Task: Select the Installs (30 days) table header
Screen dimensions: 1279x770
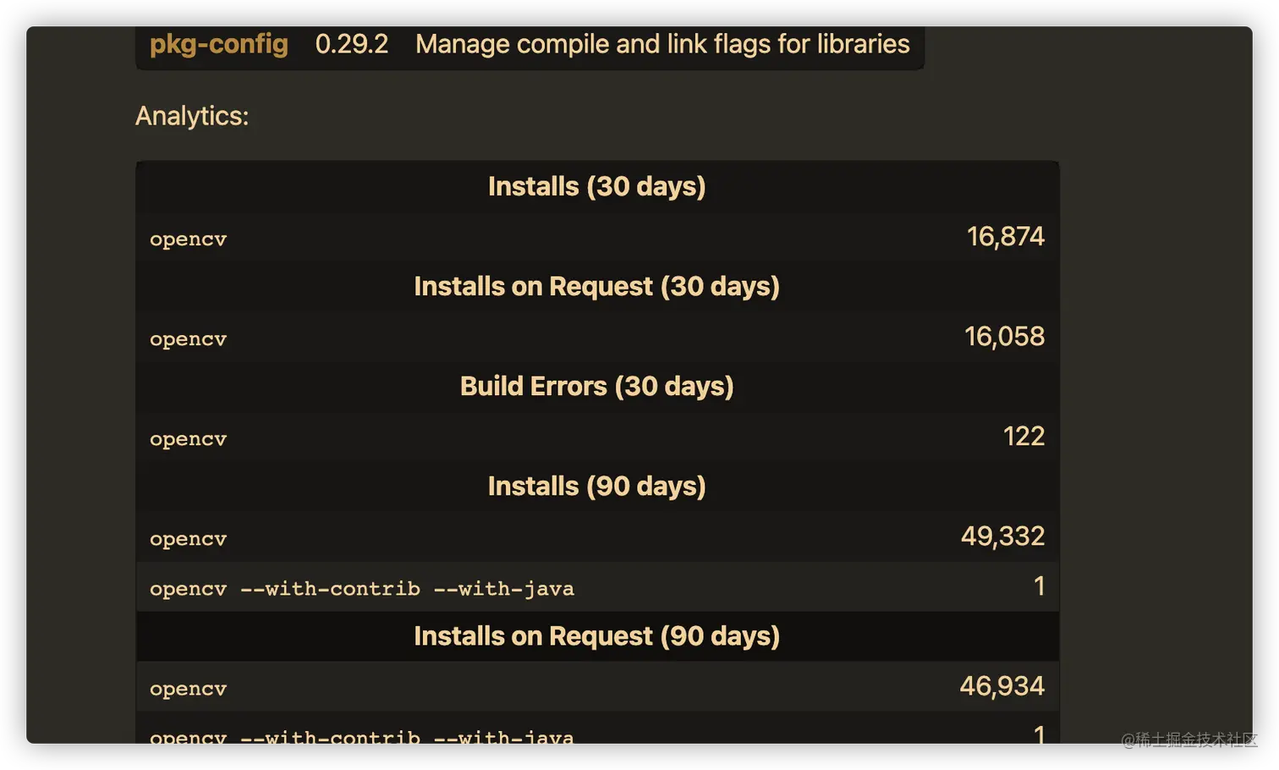Action: (596, 186)
